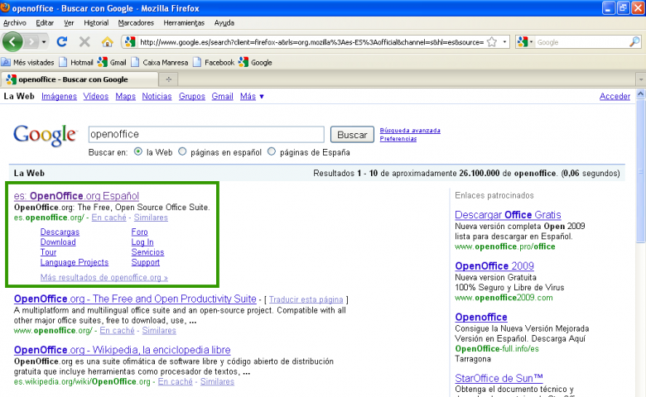This screenshot has height=397, width=646.
Task: Open a new tab with plus button
Action: point(169,79)
